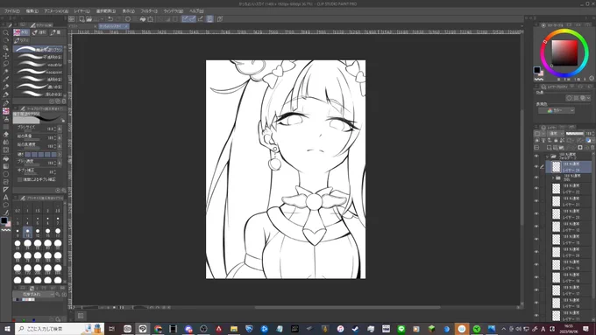
Task: Adjust the layer opacity slider
Action: tap(575, 134)
